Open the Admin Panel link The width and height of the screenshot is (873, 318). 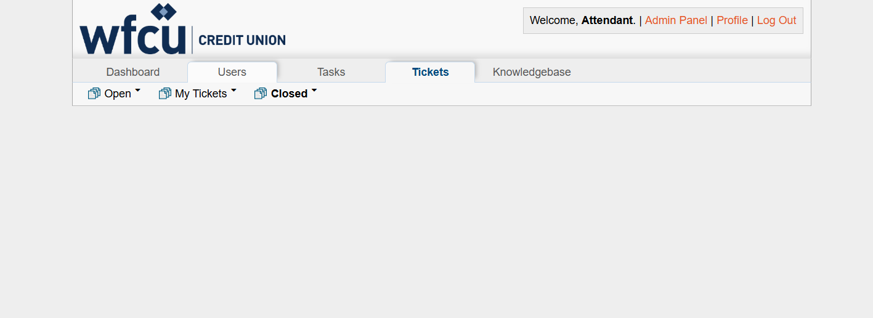pos(676,20)
